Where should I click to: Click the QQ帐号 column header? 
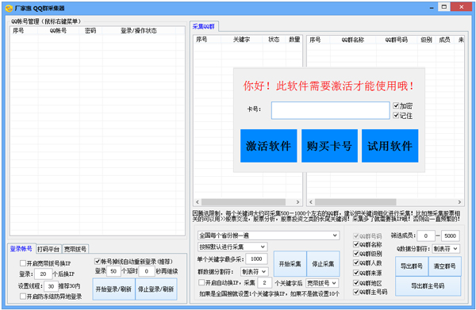[58, 31]
